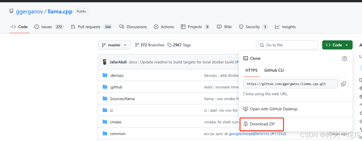Open the Security tab
The image size is (362, 141).
253,27
